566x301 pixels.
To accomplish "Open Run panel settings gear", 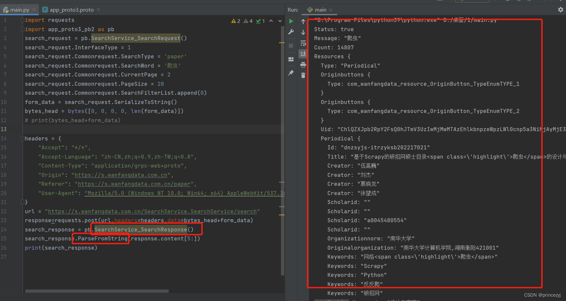I will (561, 10).
